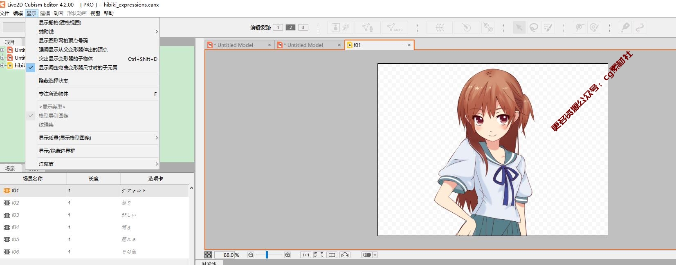Expand the 显示质量(显示模型图像) submenu
The width and height of the screenshot is (676, 265).
(x=92, y=138)
